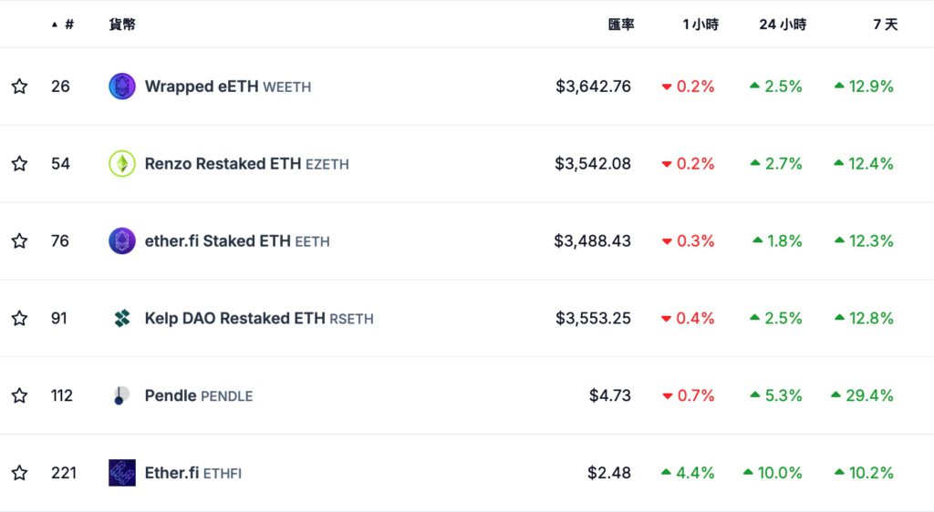
Task: Mark Ether.fi ETHFI as favorite
Action: [x=19, y=473]
